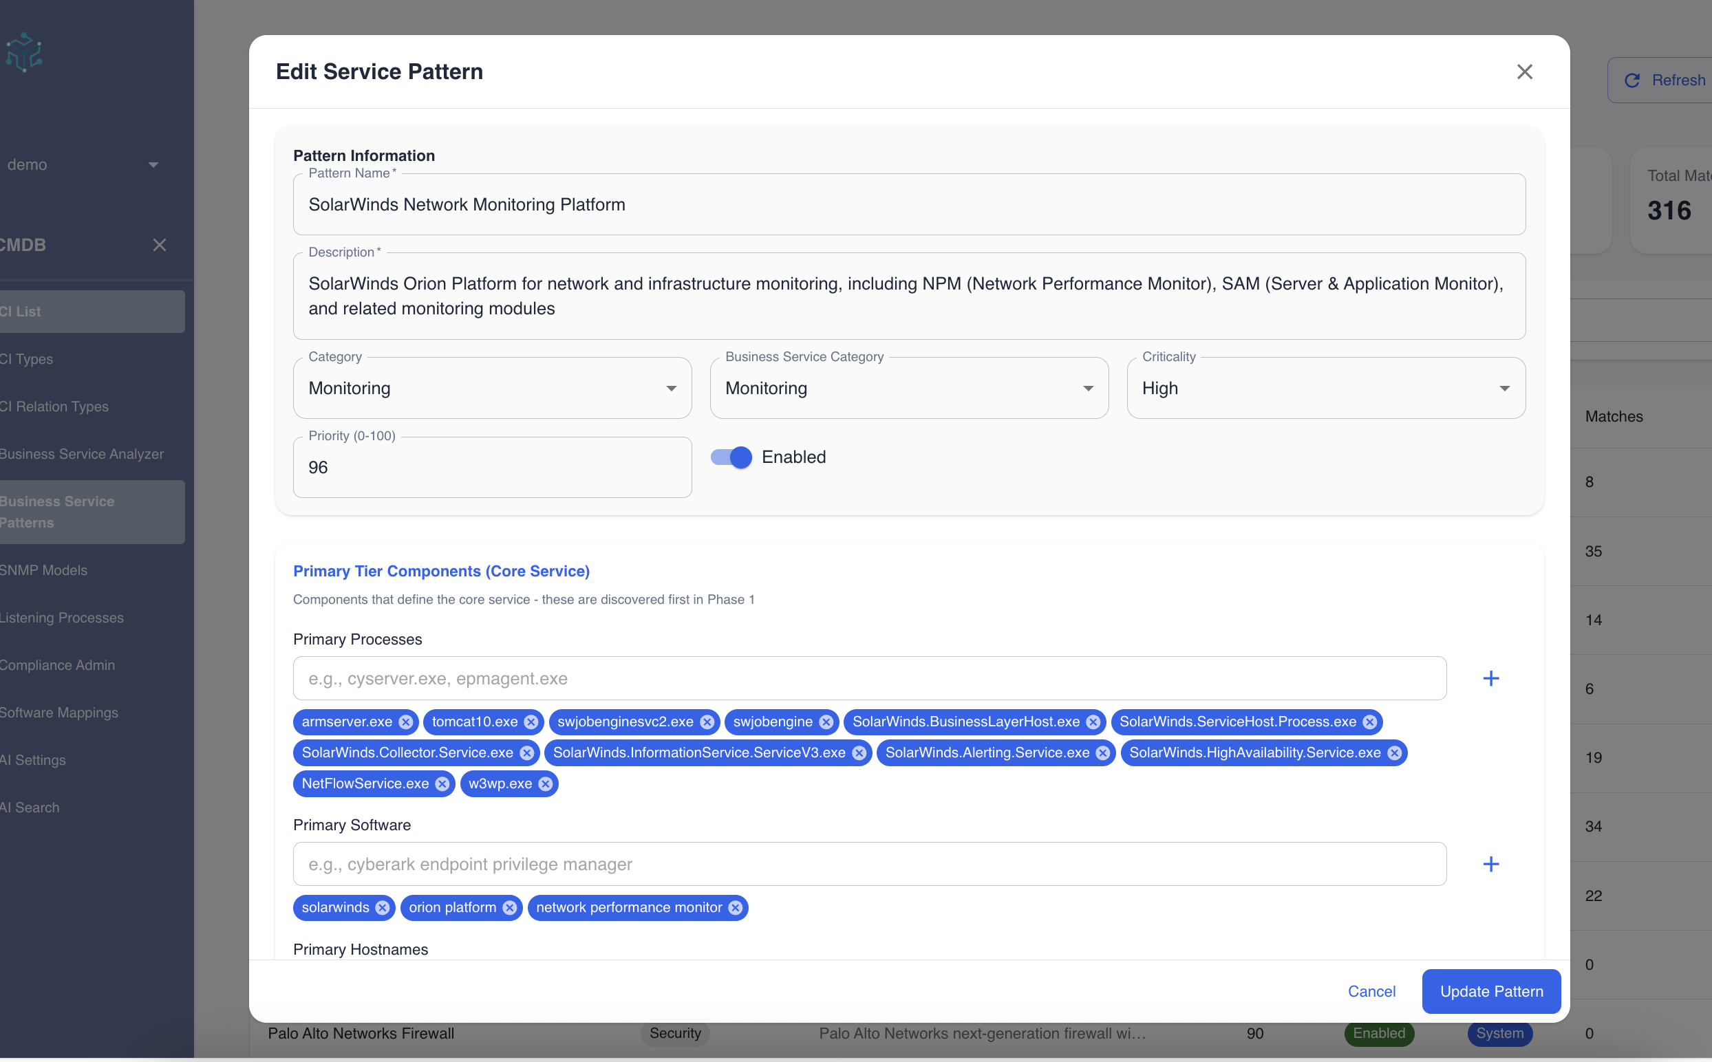Remove the w3wp.exe process chip
Viewport: 1712px width, 1062px height.
(546, 784)
